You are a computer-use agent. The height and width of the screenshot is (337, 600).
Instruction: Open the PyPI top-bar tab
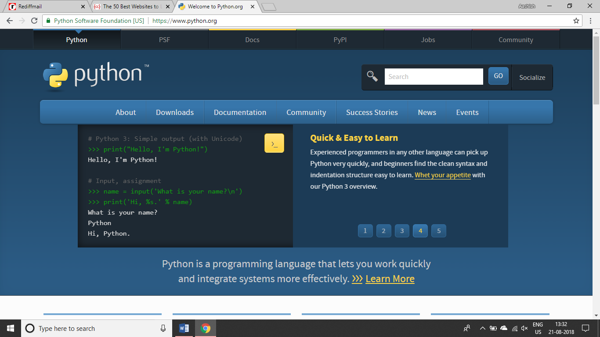click(x=340, y=39)
